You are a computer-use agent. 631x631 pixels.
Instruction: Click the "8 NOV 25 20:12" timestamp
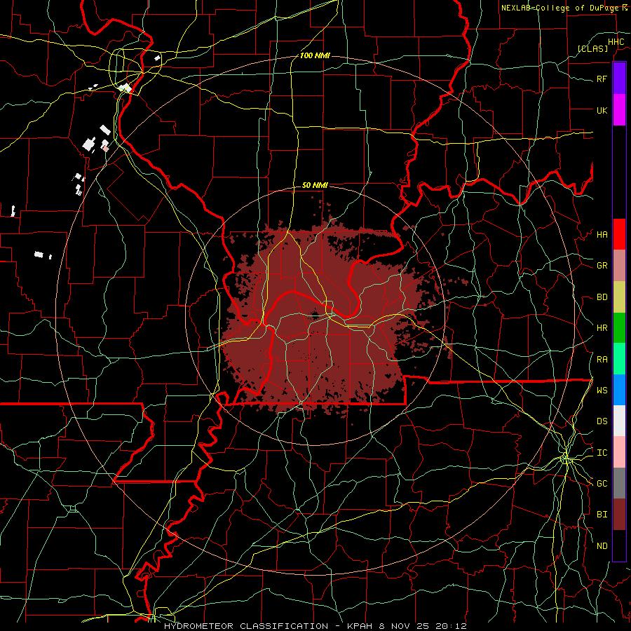[423, 626]
